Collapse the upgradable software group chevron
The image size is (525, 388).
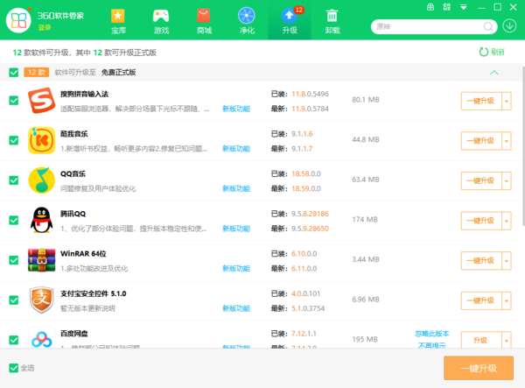(494, 72)
